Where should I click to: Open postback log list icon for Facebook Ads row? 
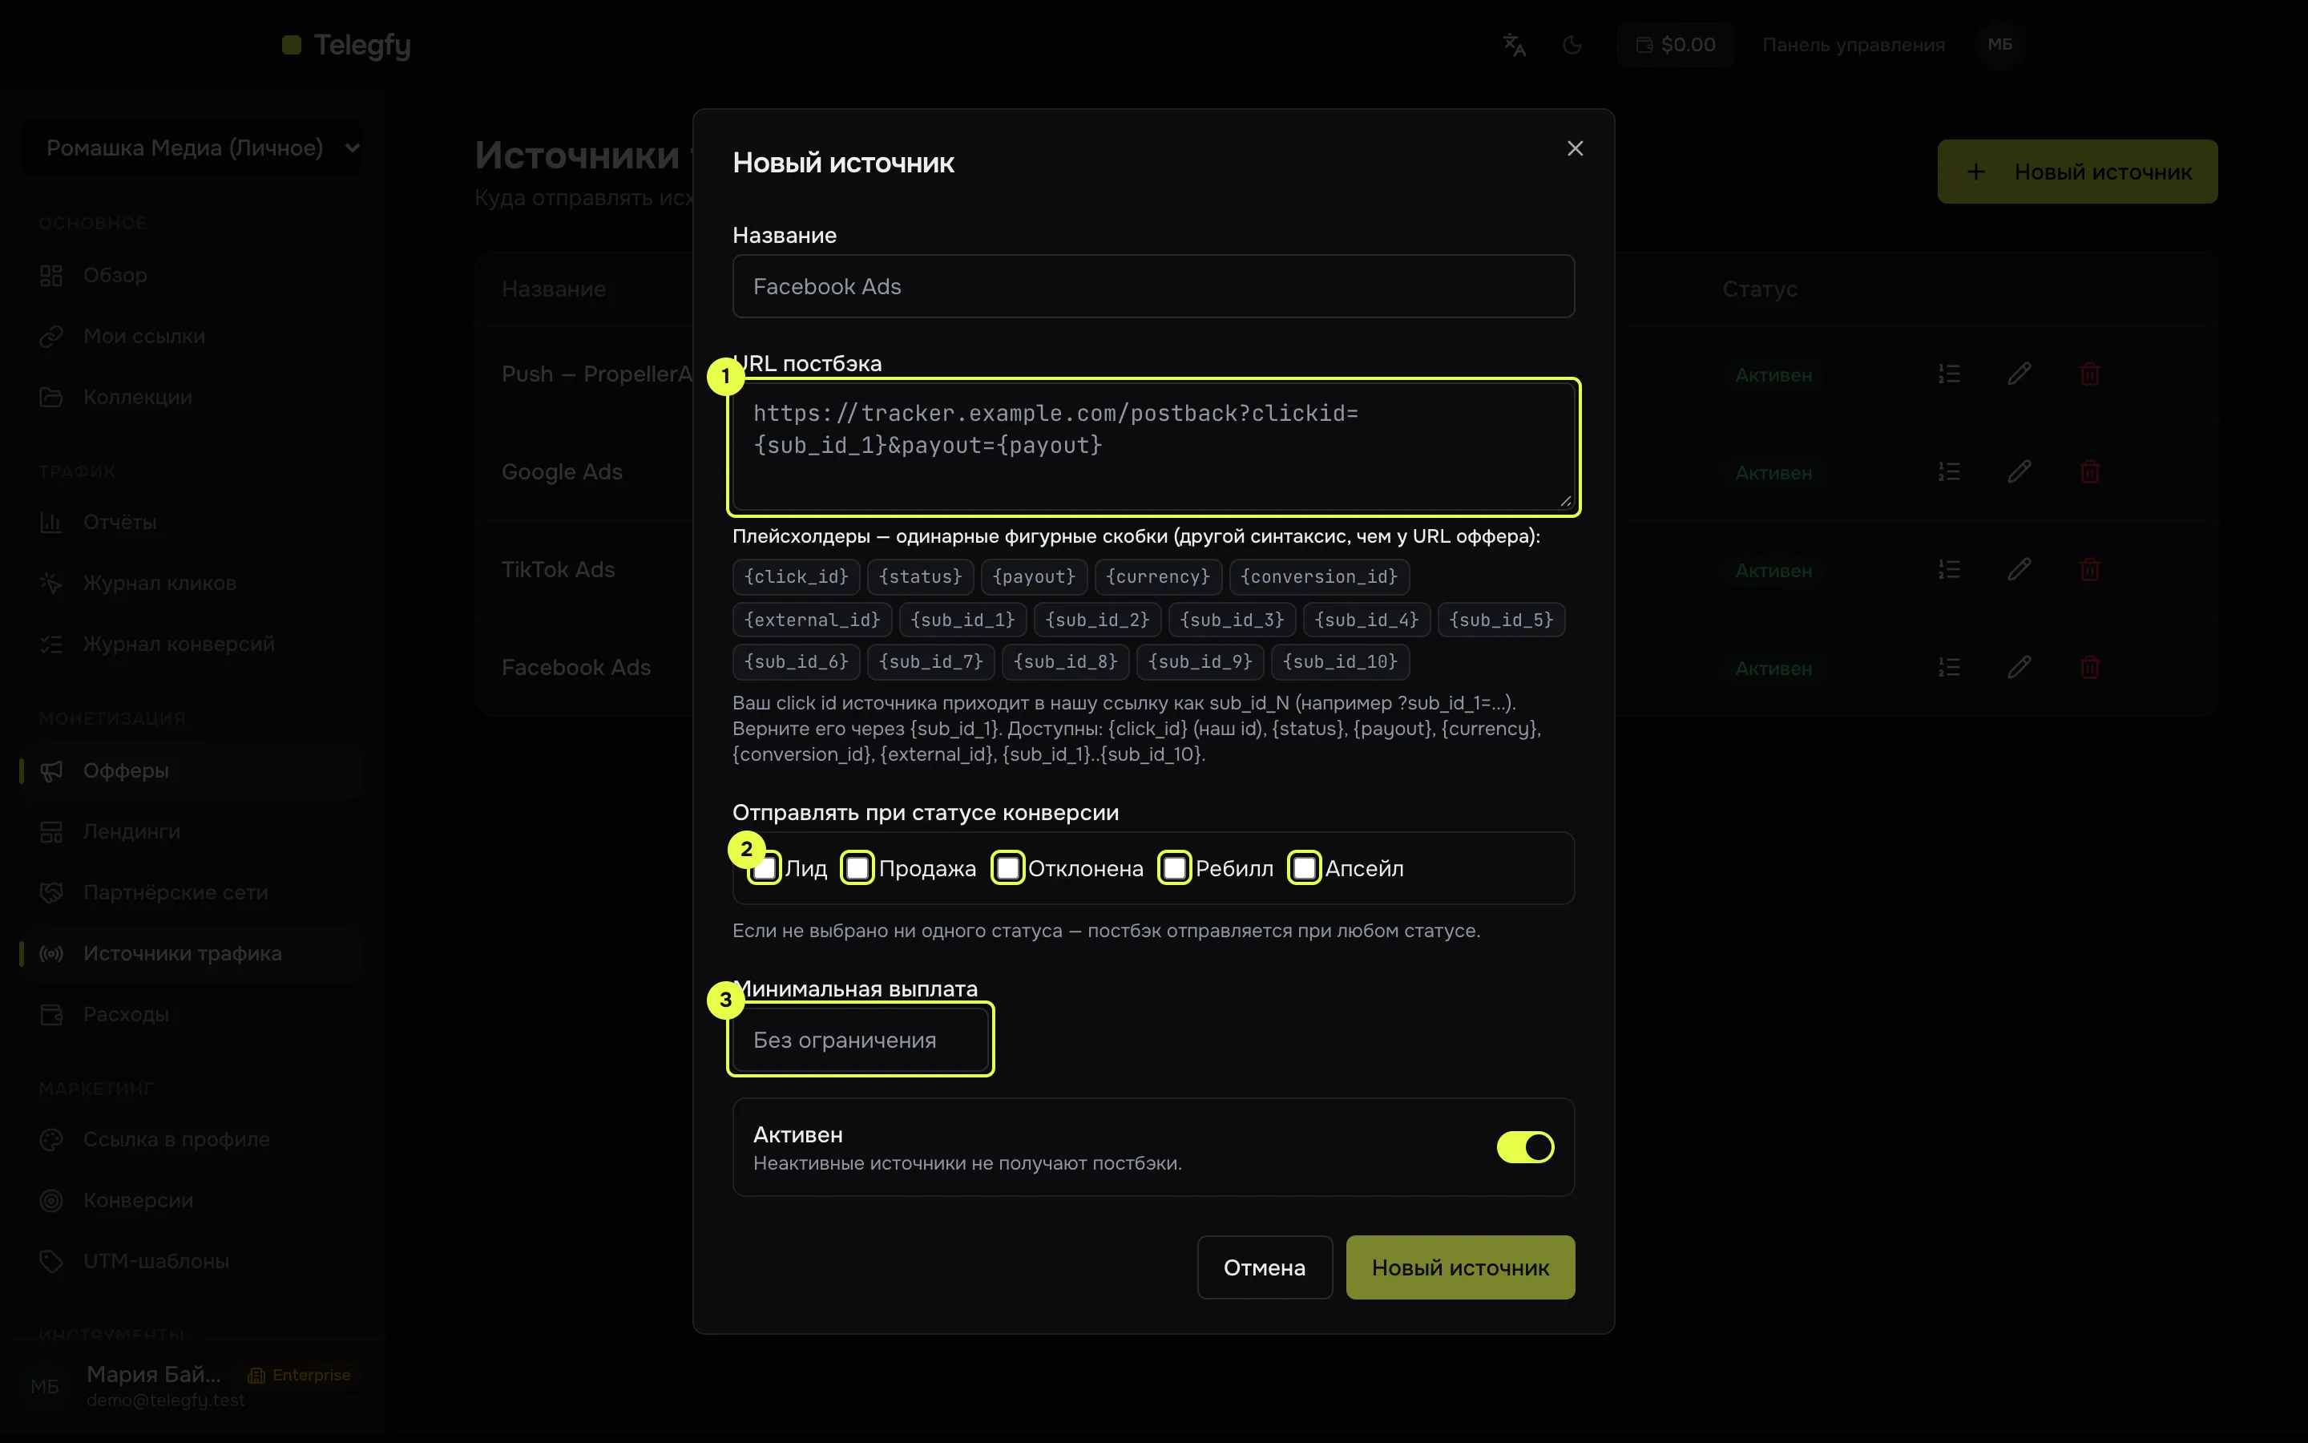coord(1948,667)
